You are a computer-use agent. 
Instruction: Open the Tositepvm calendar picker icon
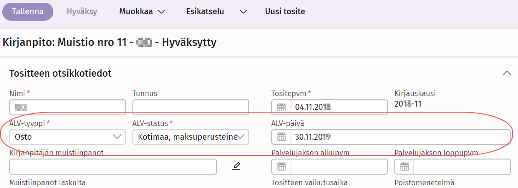tap(281, 108)
